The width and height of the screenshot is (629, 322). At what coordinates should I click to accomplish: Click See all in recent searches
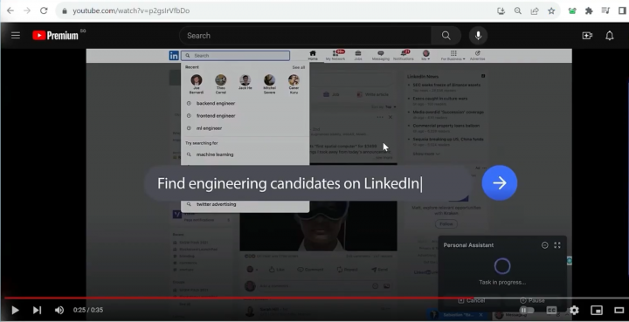pos(299,67)
